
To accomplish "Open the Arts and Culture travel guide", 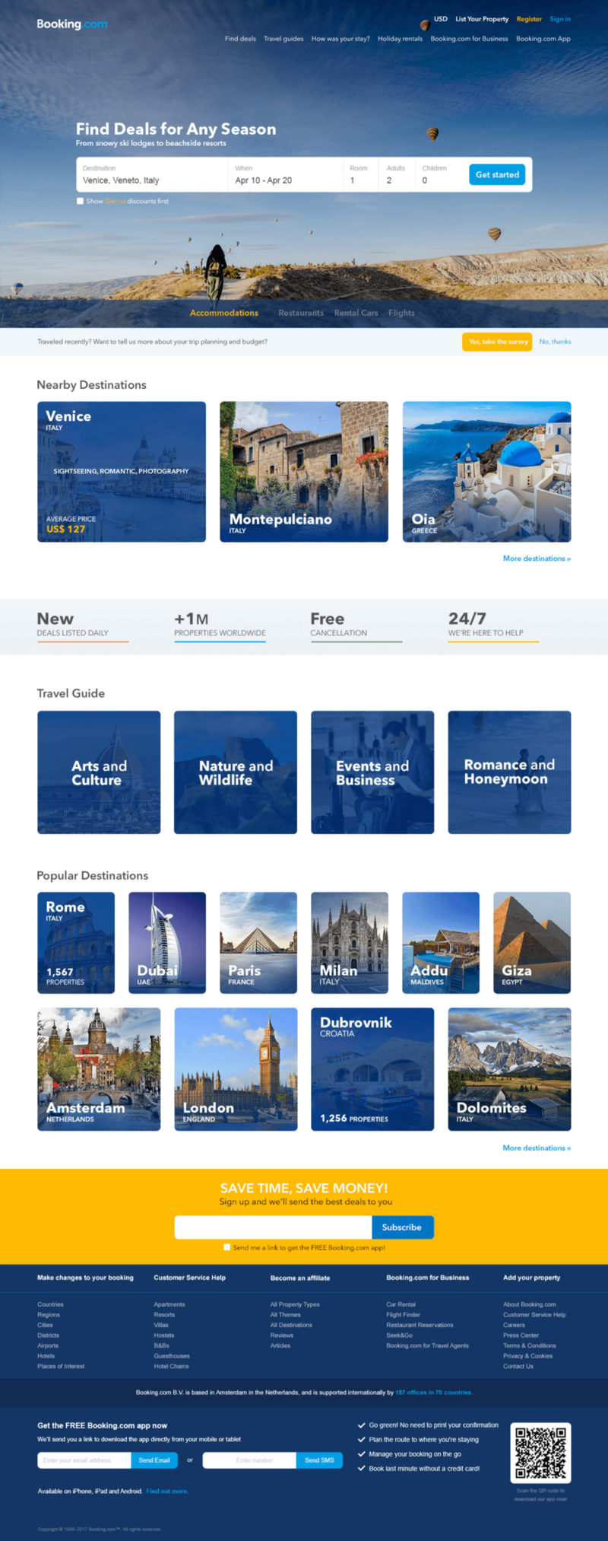I will tap(99, 772).
